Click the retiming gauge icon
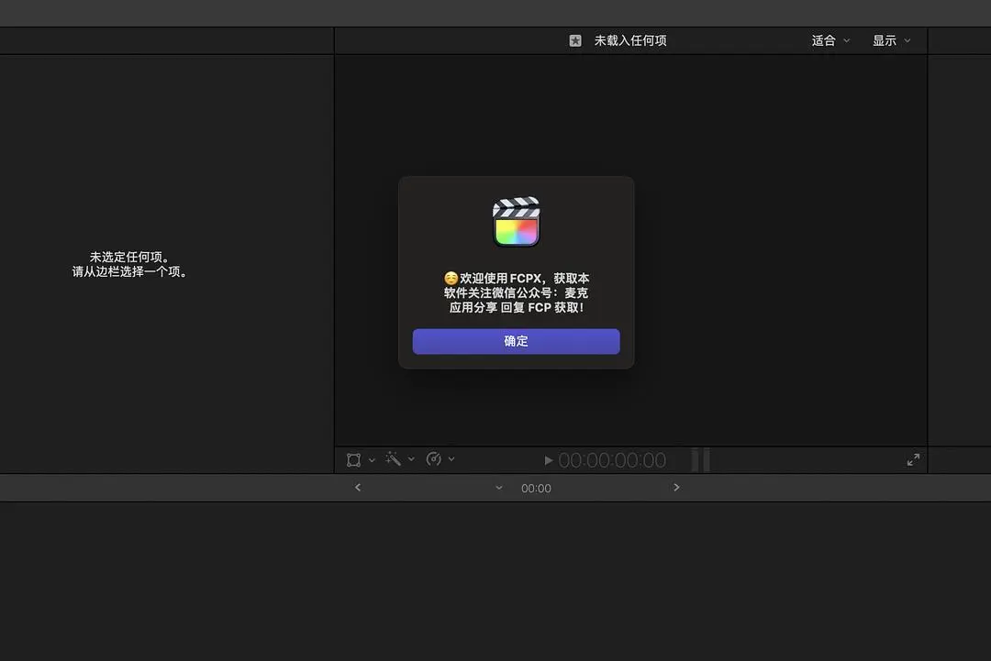 tap(435, 459)
